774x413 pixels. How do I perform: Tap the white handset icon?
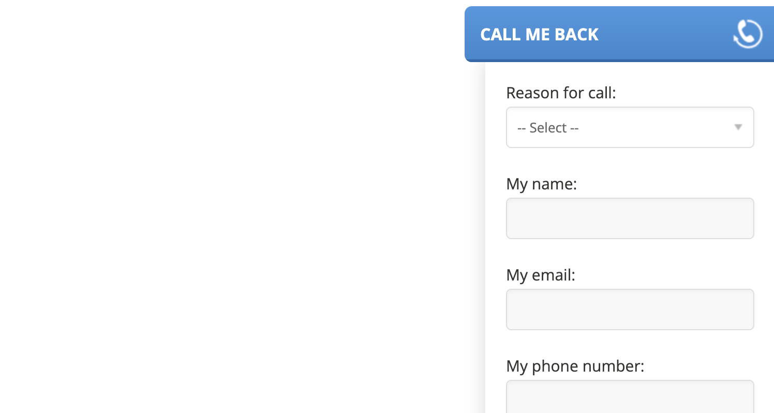(x=748, y=34)
